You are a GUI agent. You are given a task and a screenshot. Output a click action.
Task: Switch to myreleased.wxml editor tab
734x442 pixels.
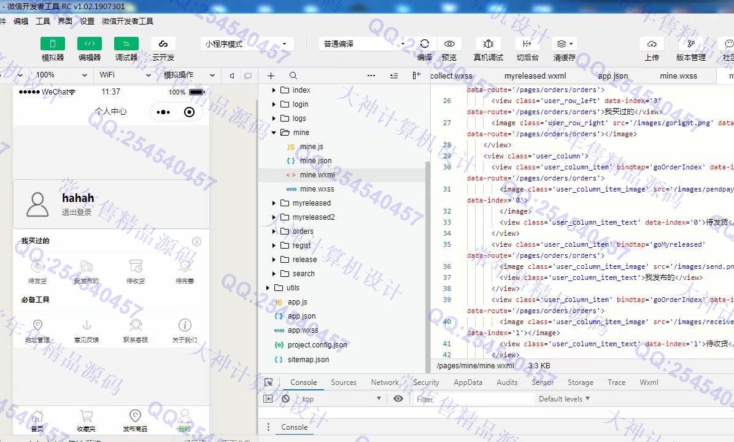coord(535,76)
